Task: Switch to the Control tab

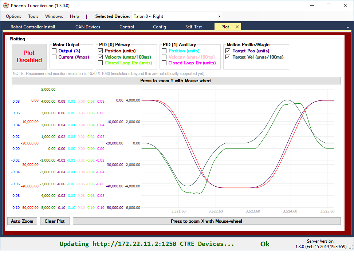Action: 127,27
